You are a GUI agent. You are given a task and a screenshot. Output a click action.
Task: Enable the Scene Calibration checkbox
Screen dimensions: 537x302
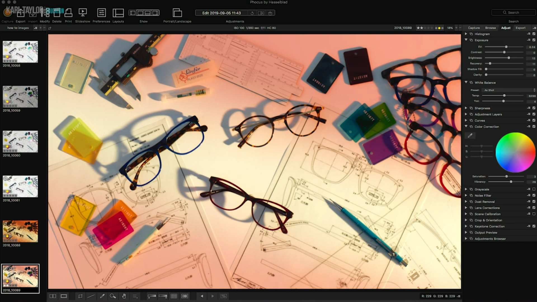point(534,214)
